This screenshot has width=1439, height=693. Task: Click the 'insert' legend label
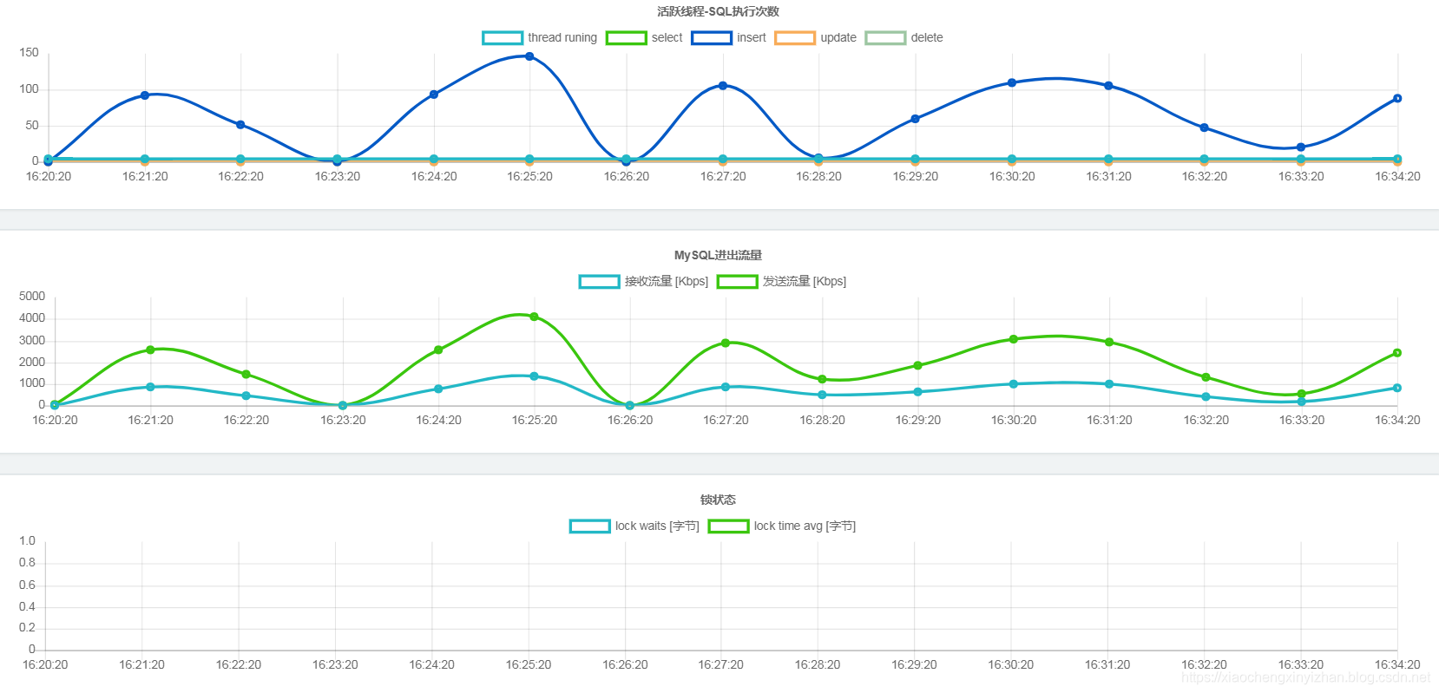tap(752, 37)
